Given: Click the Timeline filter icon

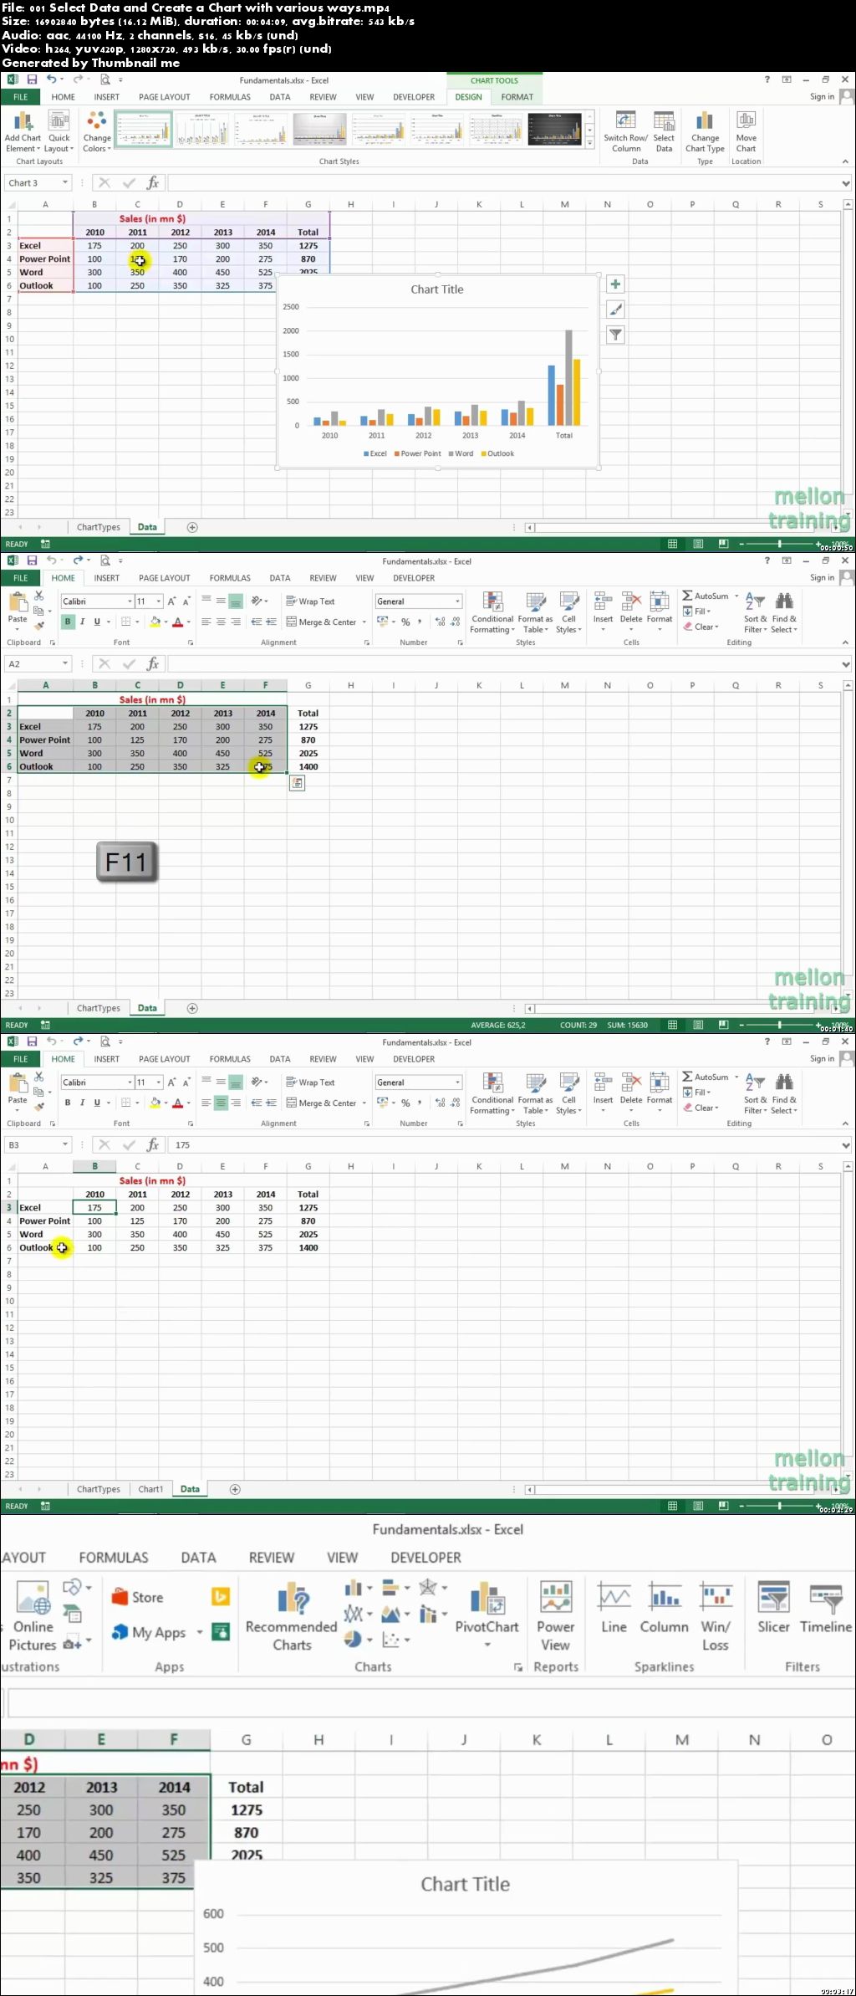Looking at the screenshot, I should pyautogui.click(x=826, y=1608).
